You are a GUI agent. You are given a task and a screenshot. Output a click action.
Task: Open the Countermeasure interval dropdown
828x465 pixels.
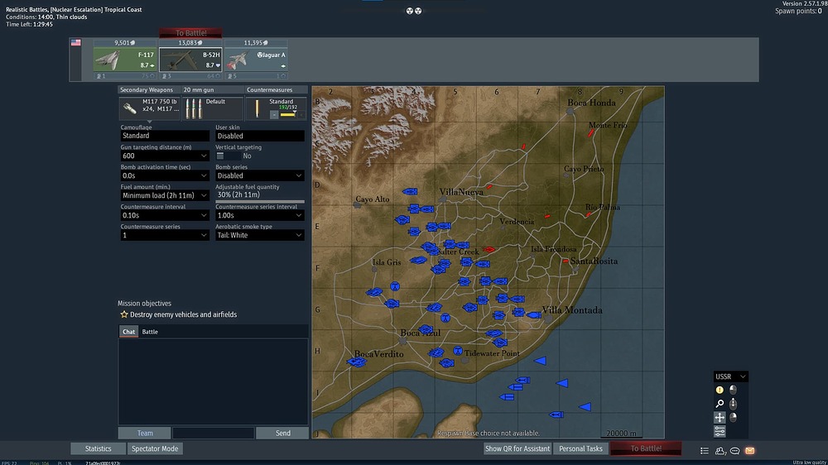[x=164, y=215]
